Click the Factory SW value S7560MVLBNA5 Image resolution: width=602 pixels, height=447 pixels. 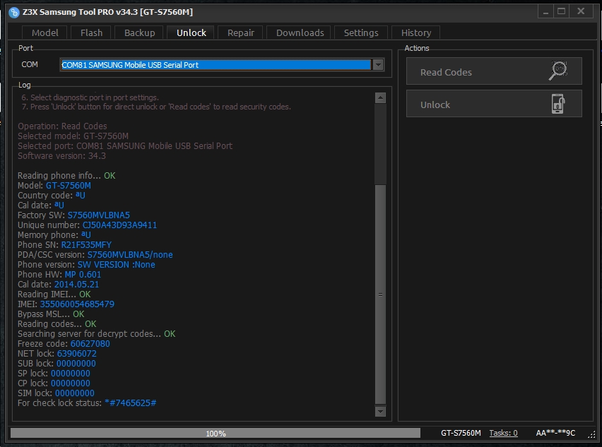(99, 215)
